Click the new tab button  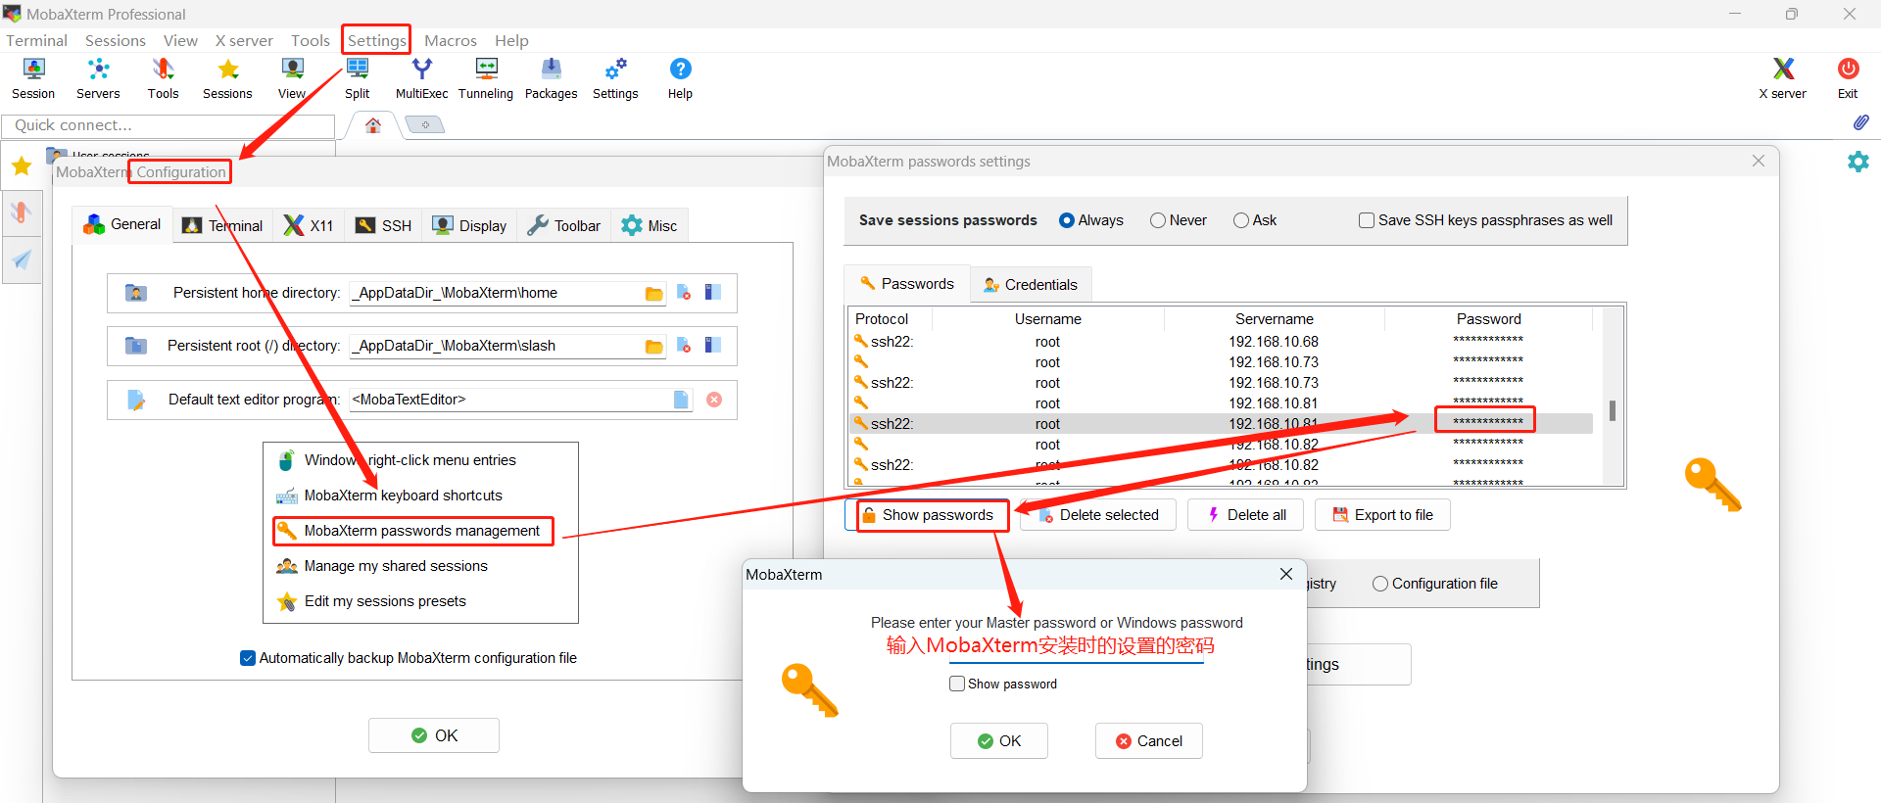[425, 125]
